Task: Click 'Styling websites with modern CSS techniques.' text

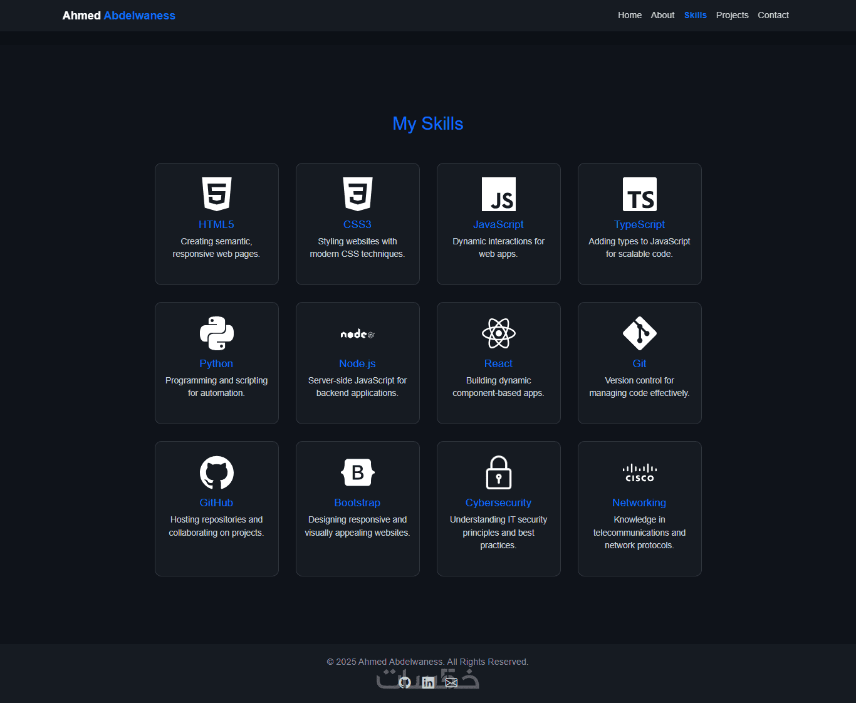Action: [358, 247]
